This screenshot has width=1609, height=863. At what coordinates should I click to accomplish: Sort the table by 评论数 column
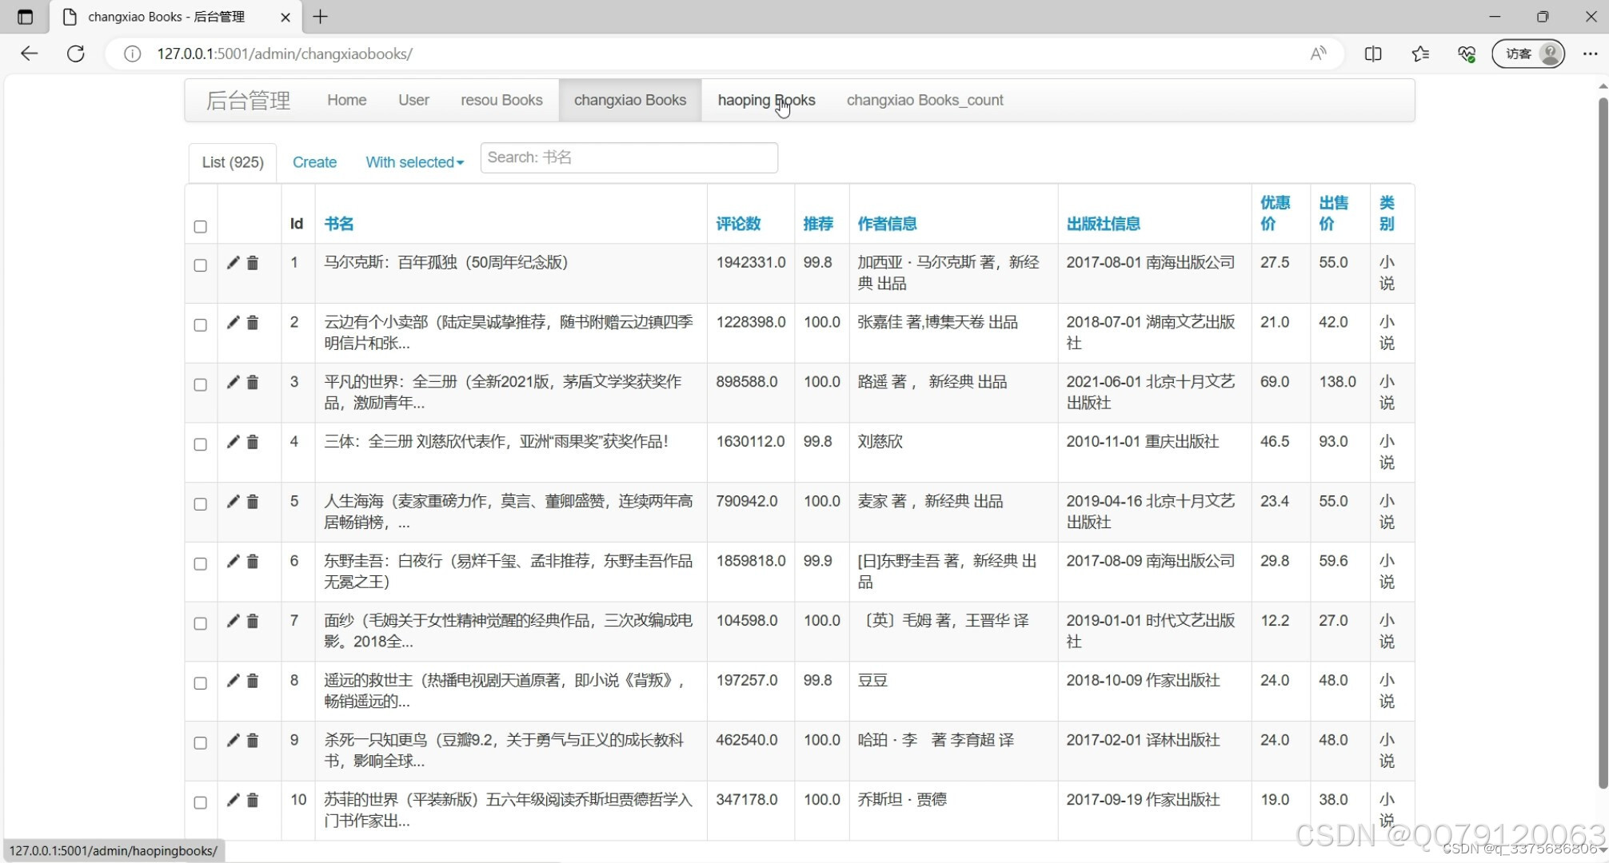click(737, 224)
